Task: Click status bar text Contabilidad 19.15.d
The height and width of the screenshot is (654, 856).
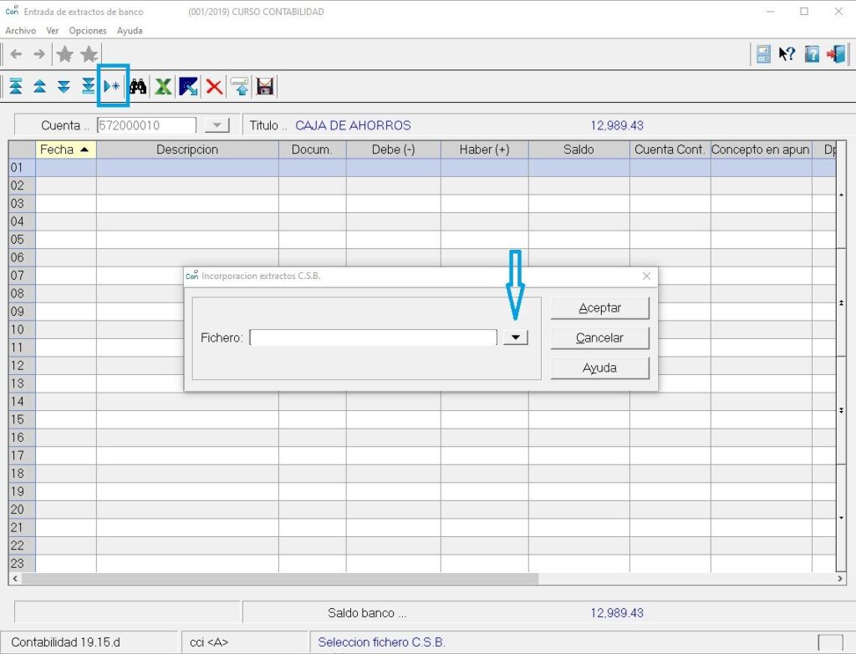Action: (x=65, y=642)
